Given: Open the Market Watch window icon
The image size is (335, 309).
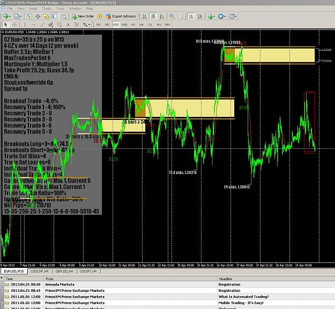Looking at the screenshot, I should pos(29,17).
